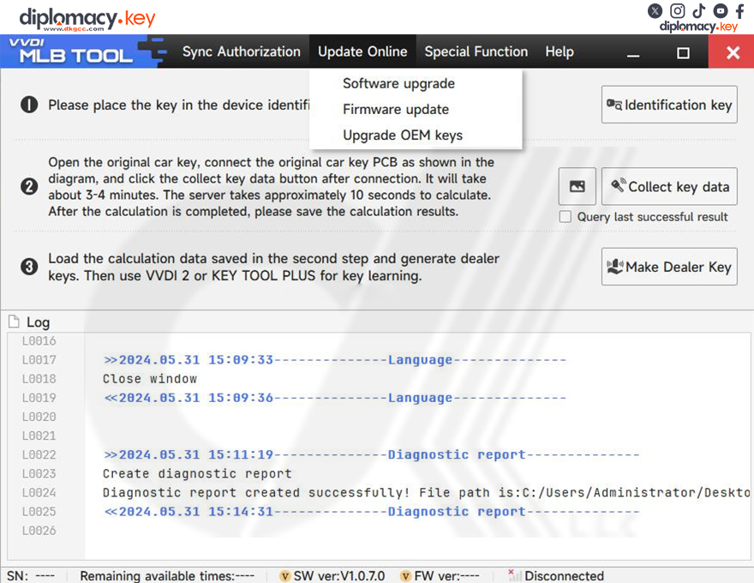Click the Log document icon
The width and height of the screenshot is (754, 583).
(x=15, y=322)
